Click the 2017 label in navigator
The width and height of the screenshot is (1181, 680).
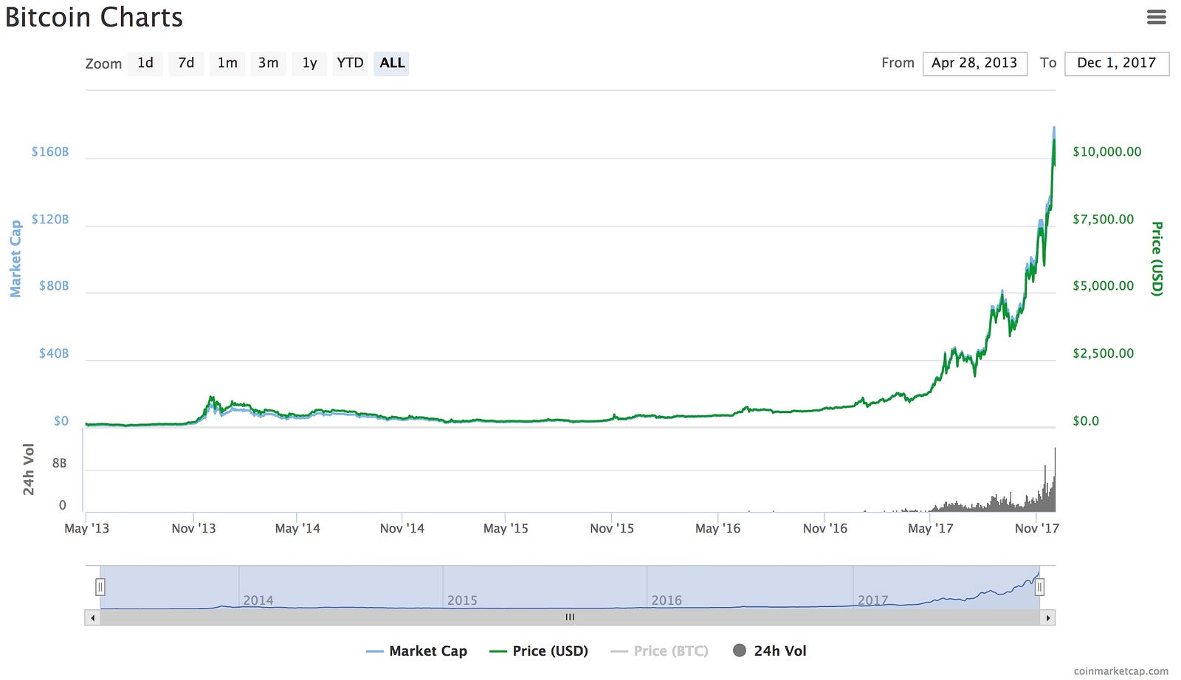click(x=872, y=600)
